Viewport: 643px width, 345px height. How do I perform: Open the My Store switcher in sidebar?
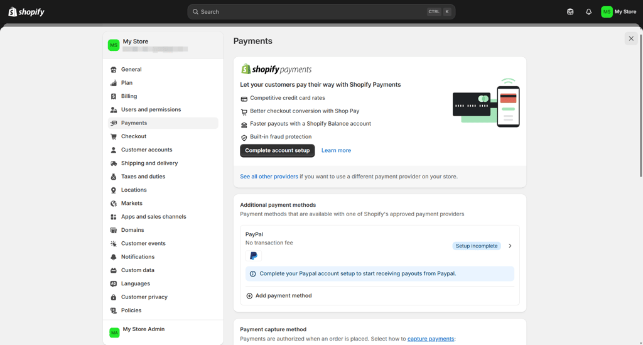click(x=163, y=45)
